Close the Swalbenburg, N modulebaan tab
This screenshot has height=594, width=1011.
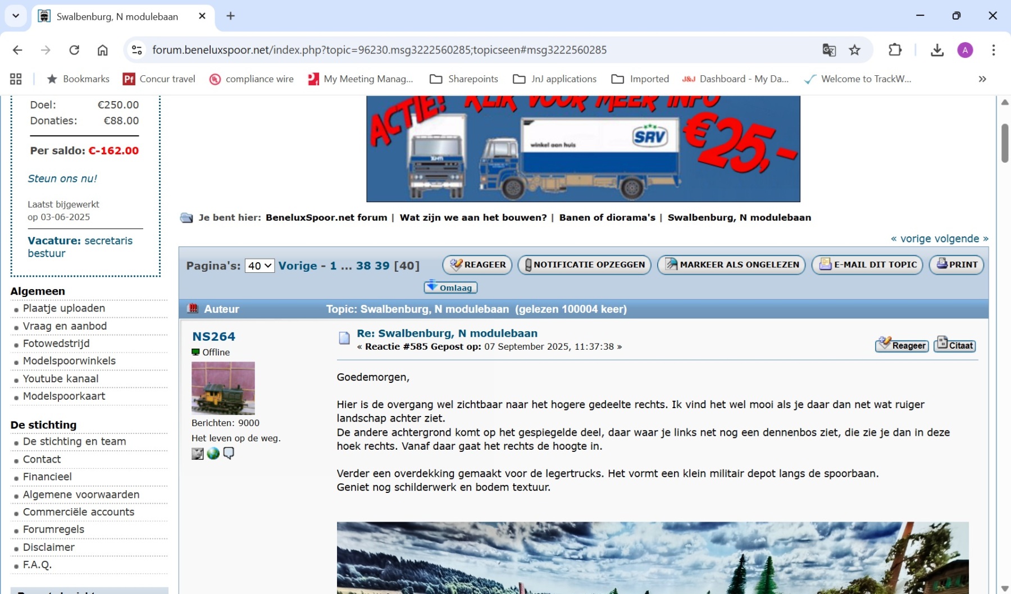pos(202,16)
